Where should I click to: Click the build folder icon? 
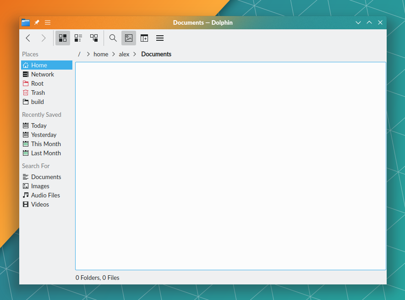pos(26,102)
